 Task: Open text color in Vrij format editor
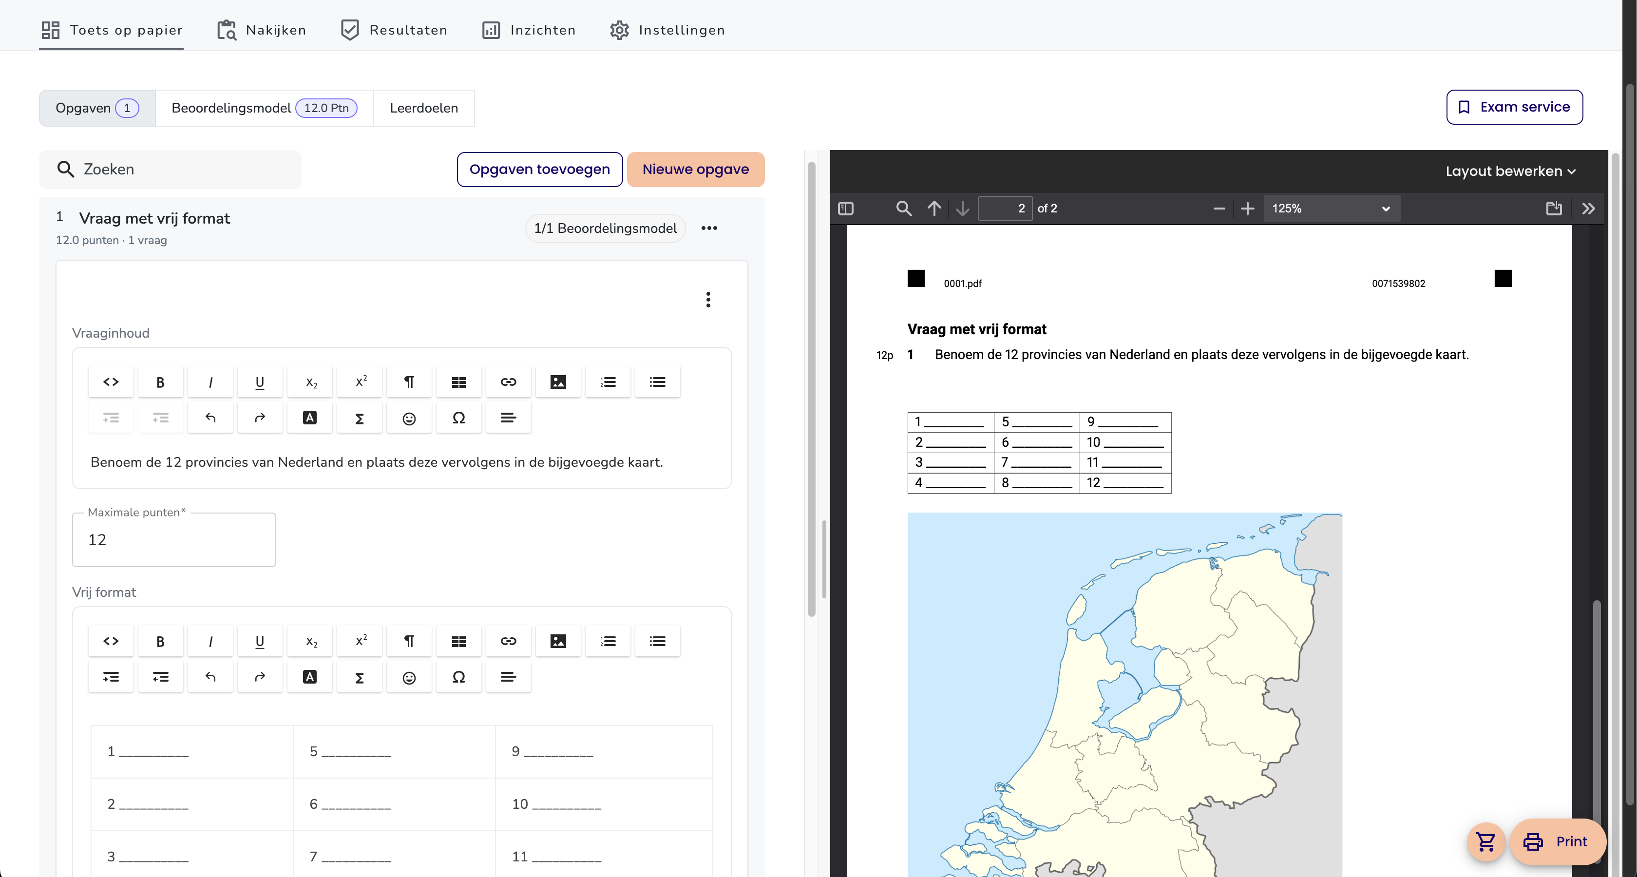point(310,677)
